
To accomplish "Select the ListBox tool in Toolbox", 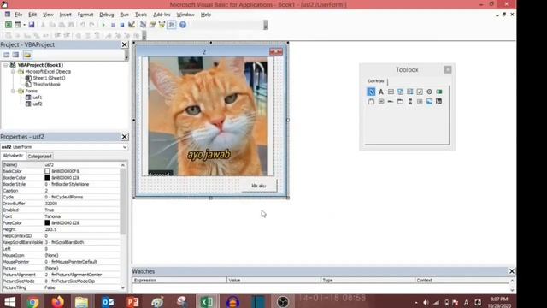I will pyautogui.click(x=410, y=92).
